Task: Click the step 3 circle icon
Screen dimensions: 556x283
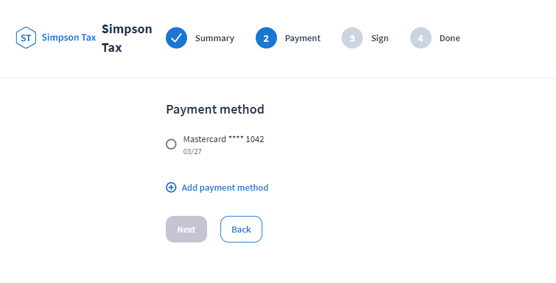Action: tap(352, 39)
